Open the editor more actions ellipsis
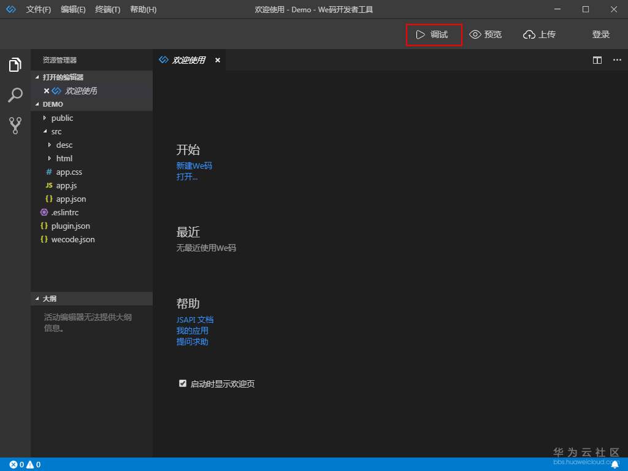Screen dimensions: 628x471 coord(617,60)
